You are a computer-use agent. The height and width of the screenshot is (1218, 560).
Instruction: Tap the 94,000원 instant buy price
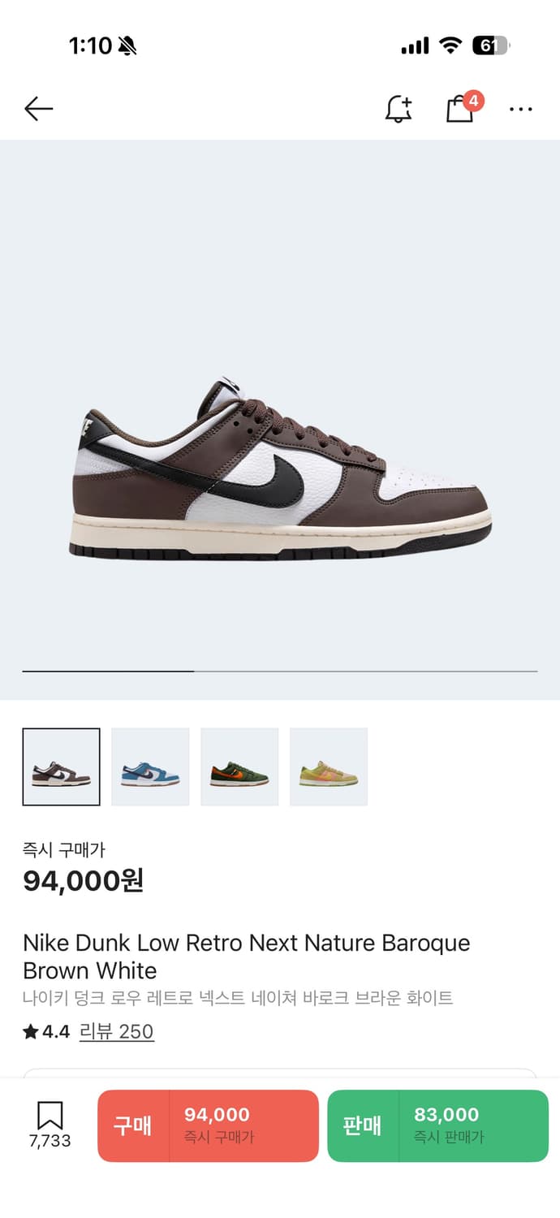pos(83,880)
